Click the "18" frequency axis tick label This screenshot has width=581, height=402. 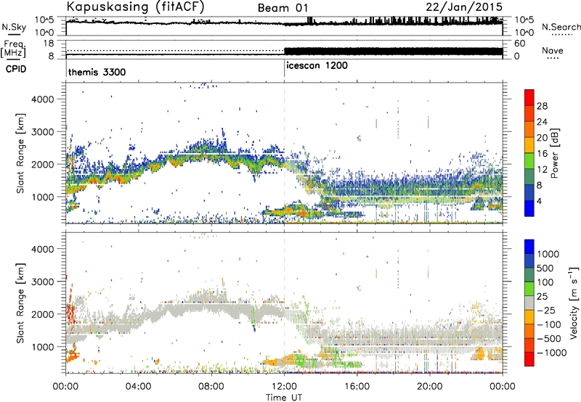(x=49, y=44)
